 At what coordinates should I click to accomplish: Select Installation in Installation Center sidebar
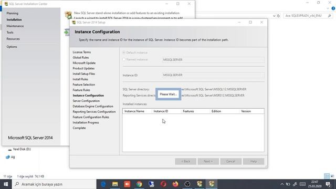(x=14, y=20)
